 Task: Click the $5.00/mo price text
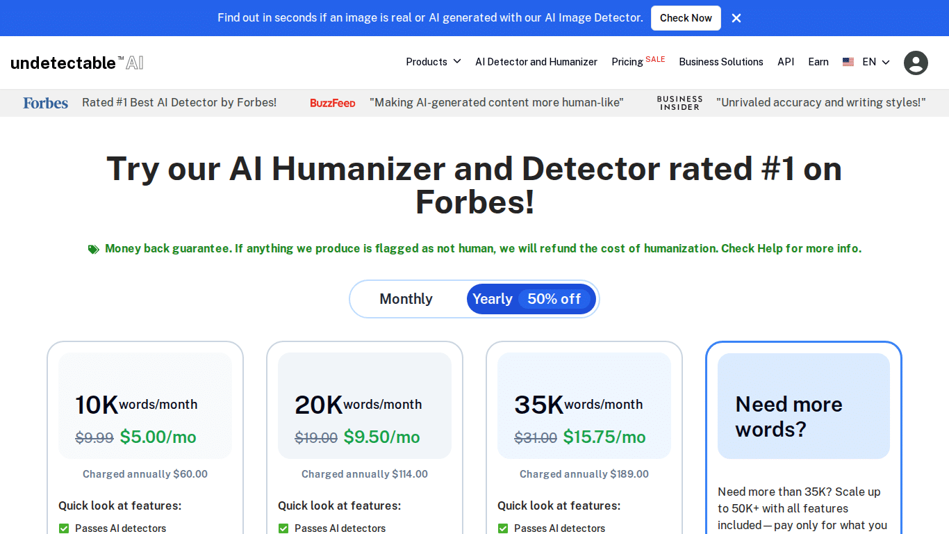coord(158,437)
